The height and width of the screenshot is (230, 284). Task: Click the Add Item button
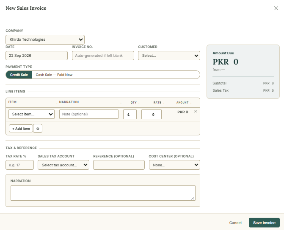click(x=21, y=129)
